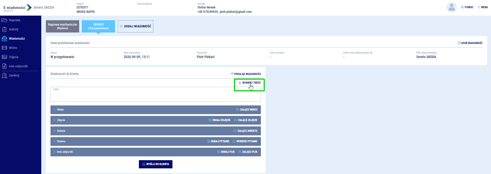491x174 pixels.
Task: Click Inne załączniki document icon in sidebar
Action: 4,66
